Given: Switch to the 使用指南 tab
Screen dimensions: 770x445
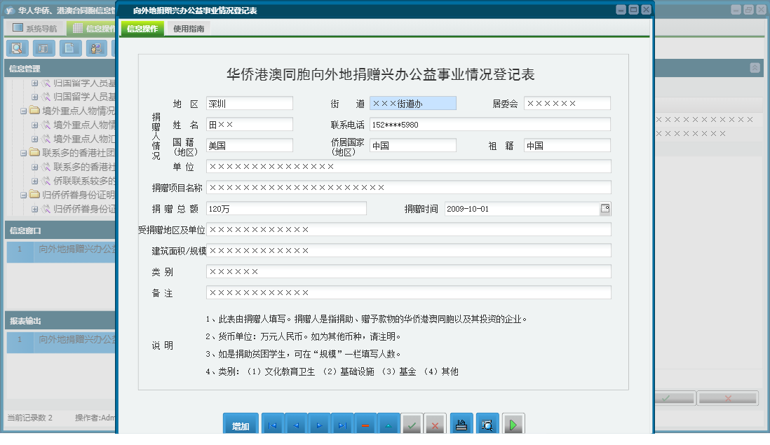Looking at the screenshot, I should click(189, 29).
